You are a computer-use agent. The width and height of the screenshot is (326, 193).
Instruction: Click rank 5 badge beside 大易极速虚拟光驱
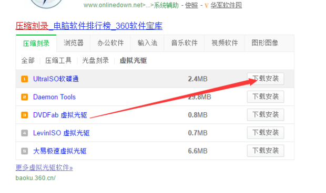click(x=25, y=151)
